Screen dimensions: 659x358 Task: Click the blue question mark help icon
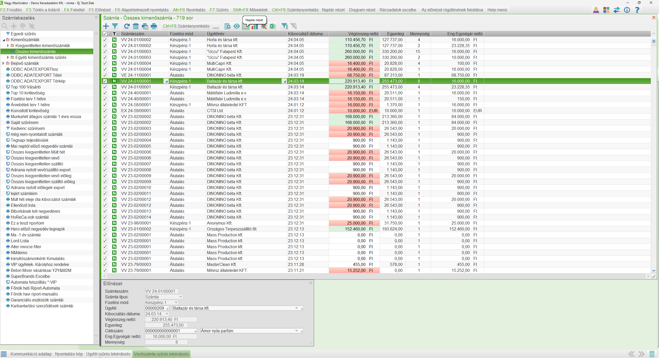(637, 10)
